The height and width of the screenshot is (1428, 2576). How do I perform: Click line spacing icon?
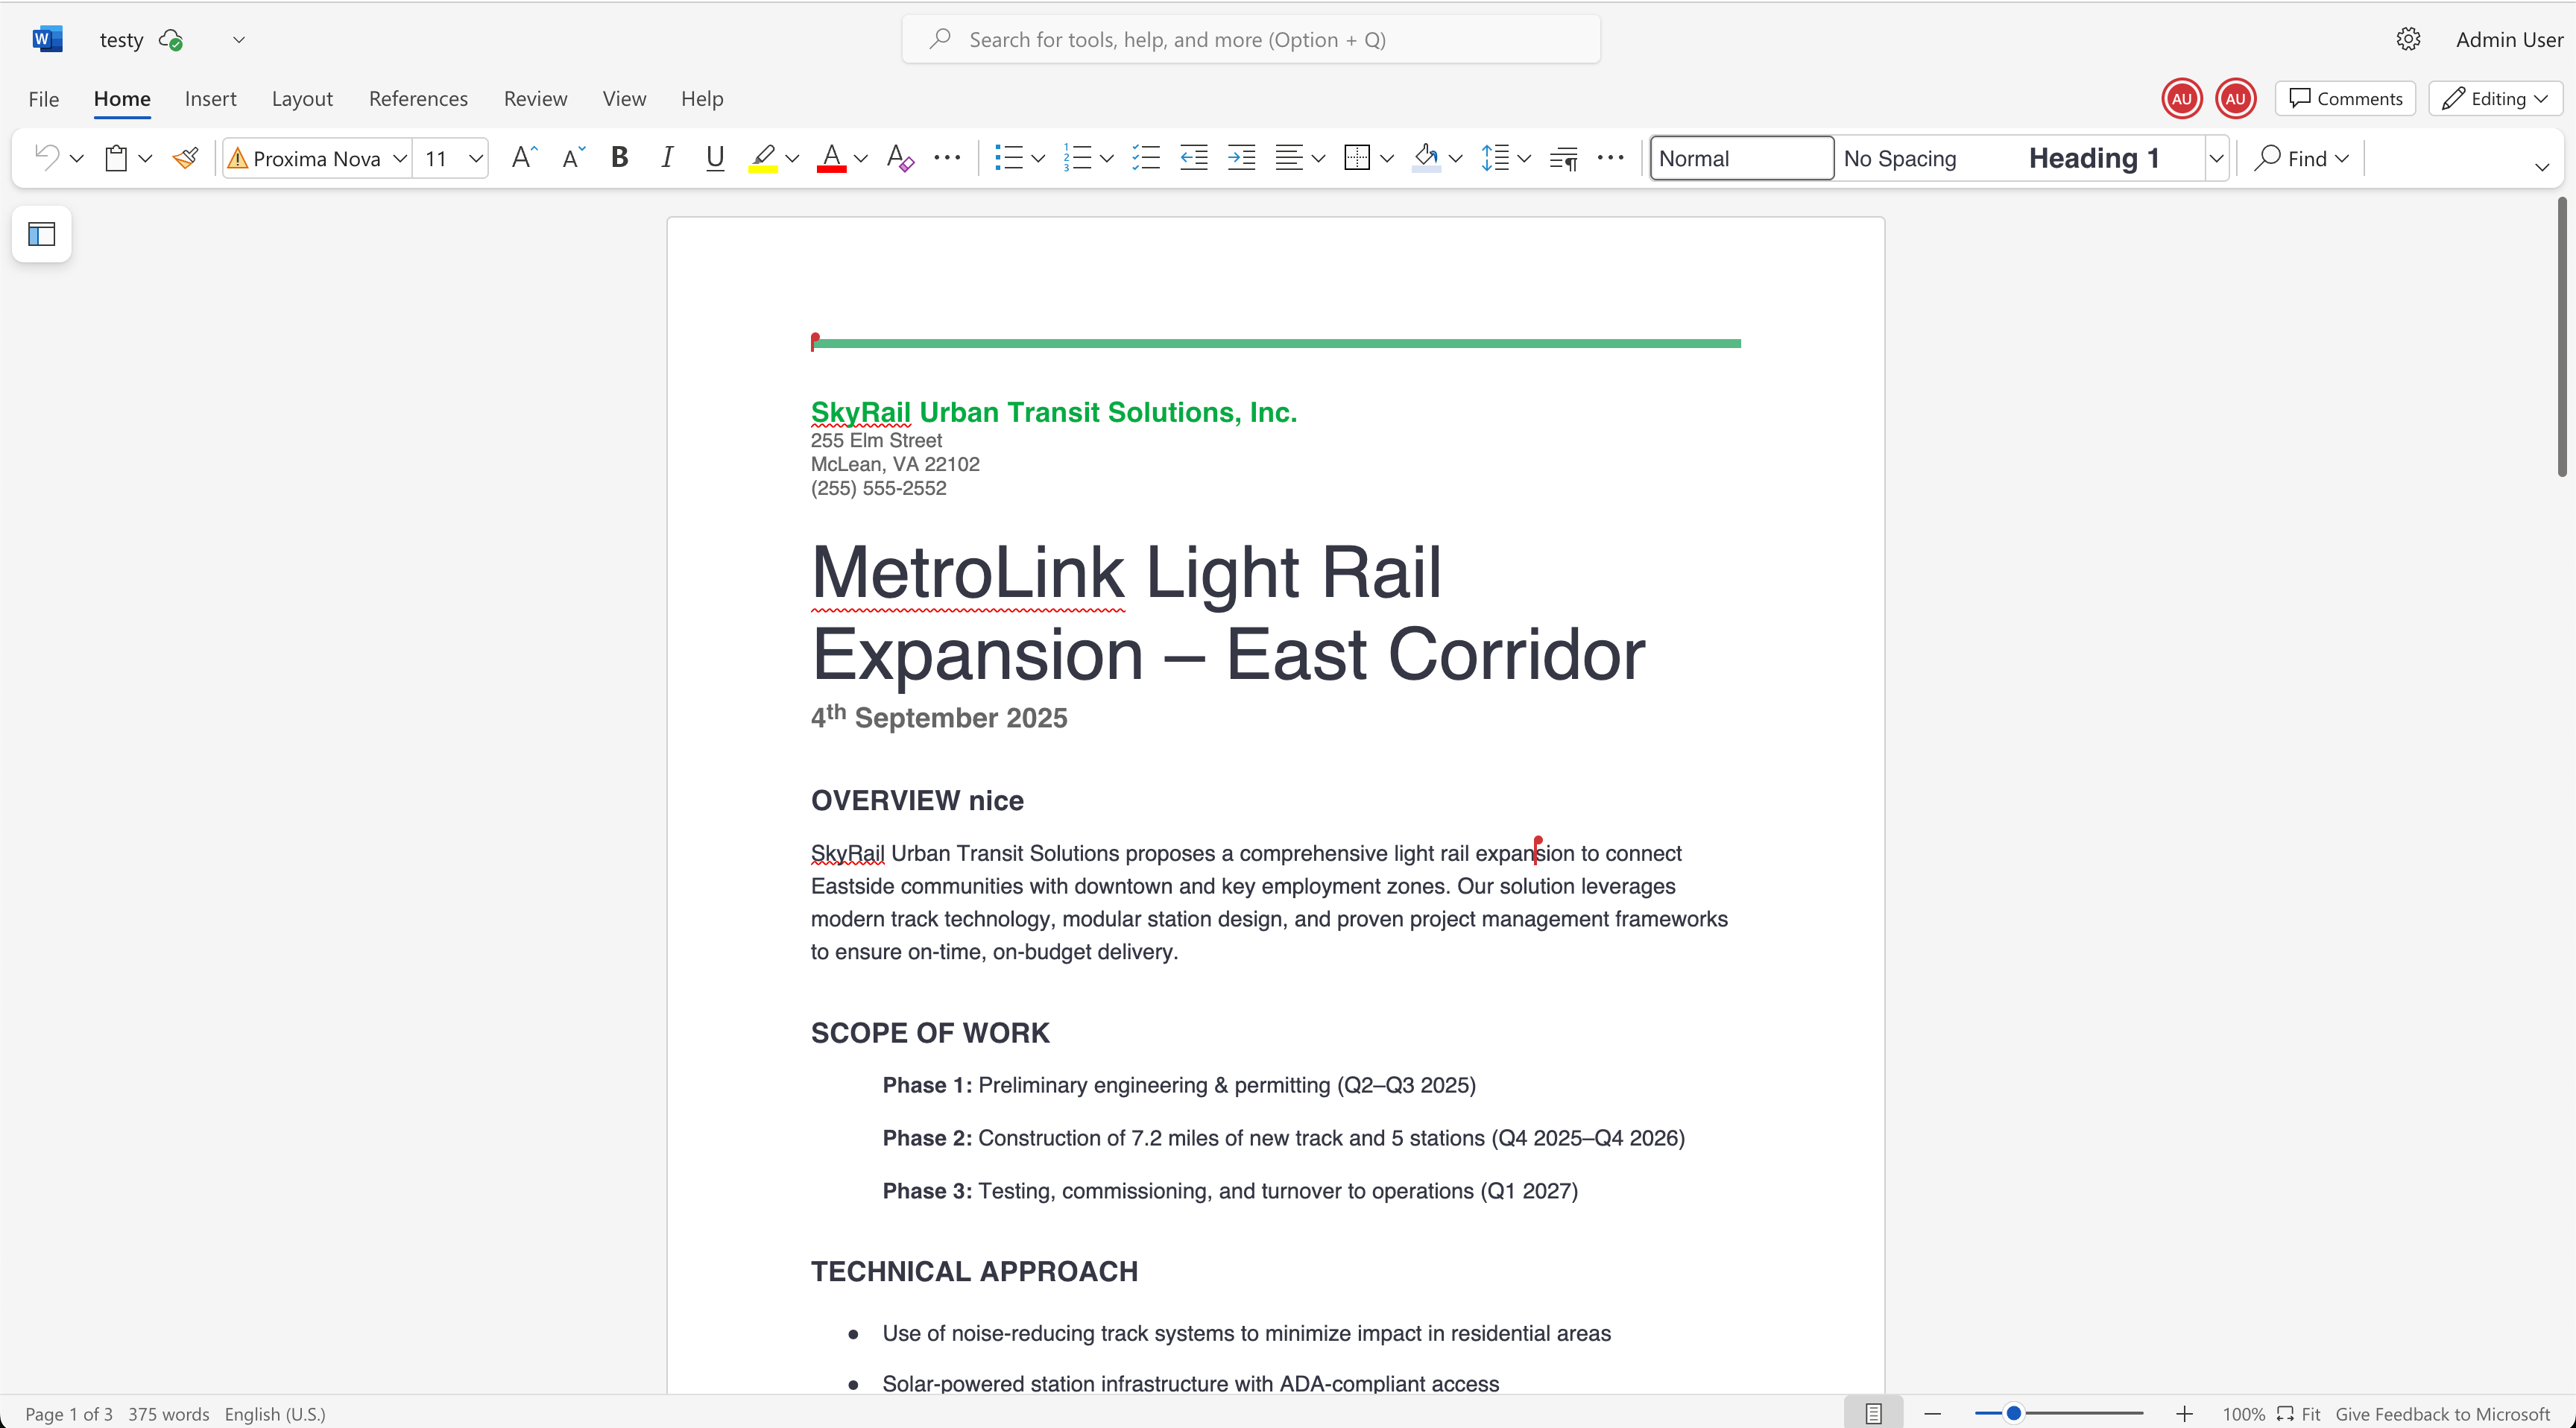[x=1495, y=158]
